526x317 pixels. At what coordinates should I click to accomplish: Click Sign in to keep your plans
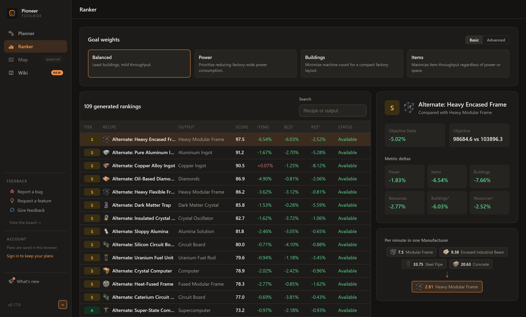coord(30,256)
